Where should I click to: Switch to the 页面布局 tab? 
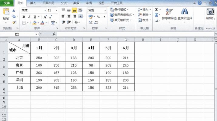[x=48, y=3]
